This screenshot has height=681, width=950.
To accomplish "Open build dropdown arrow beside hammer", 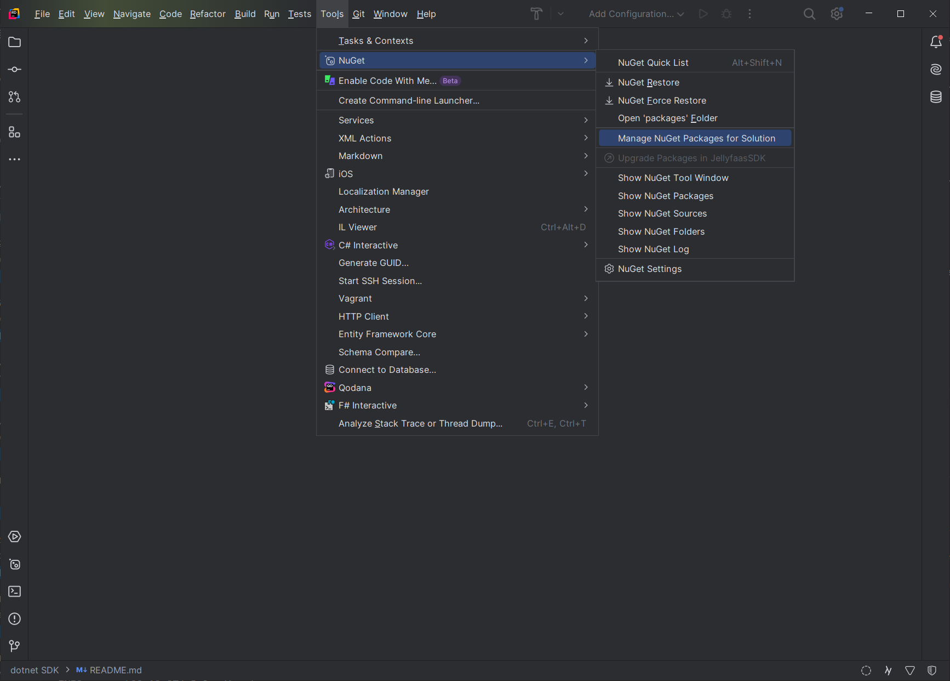I will [x=560, y=14].
